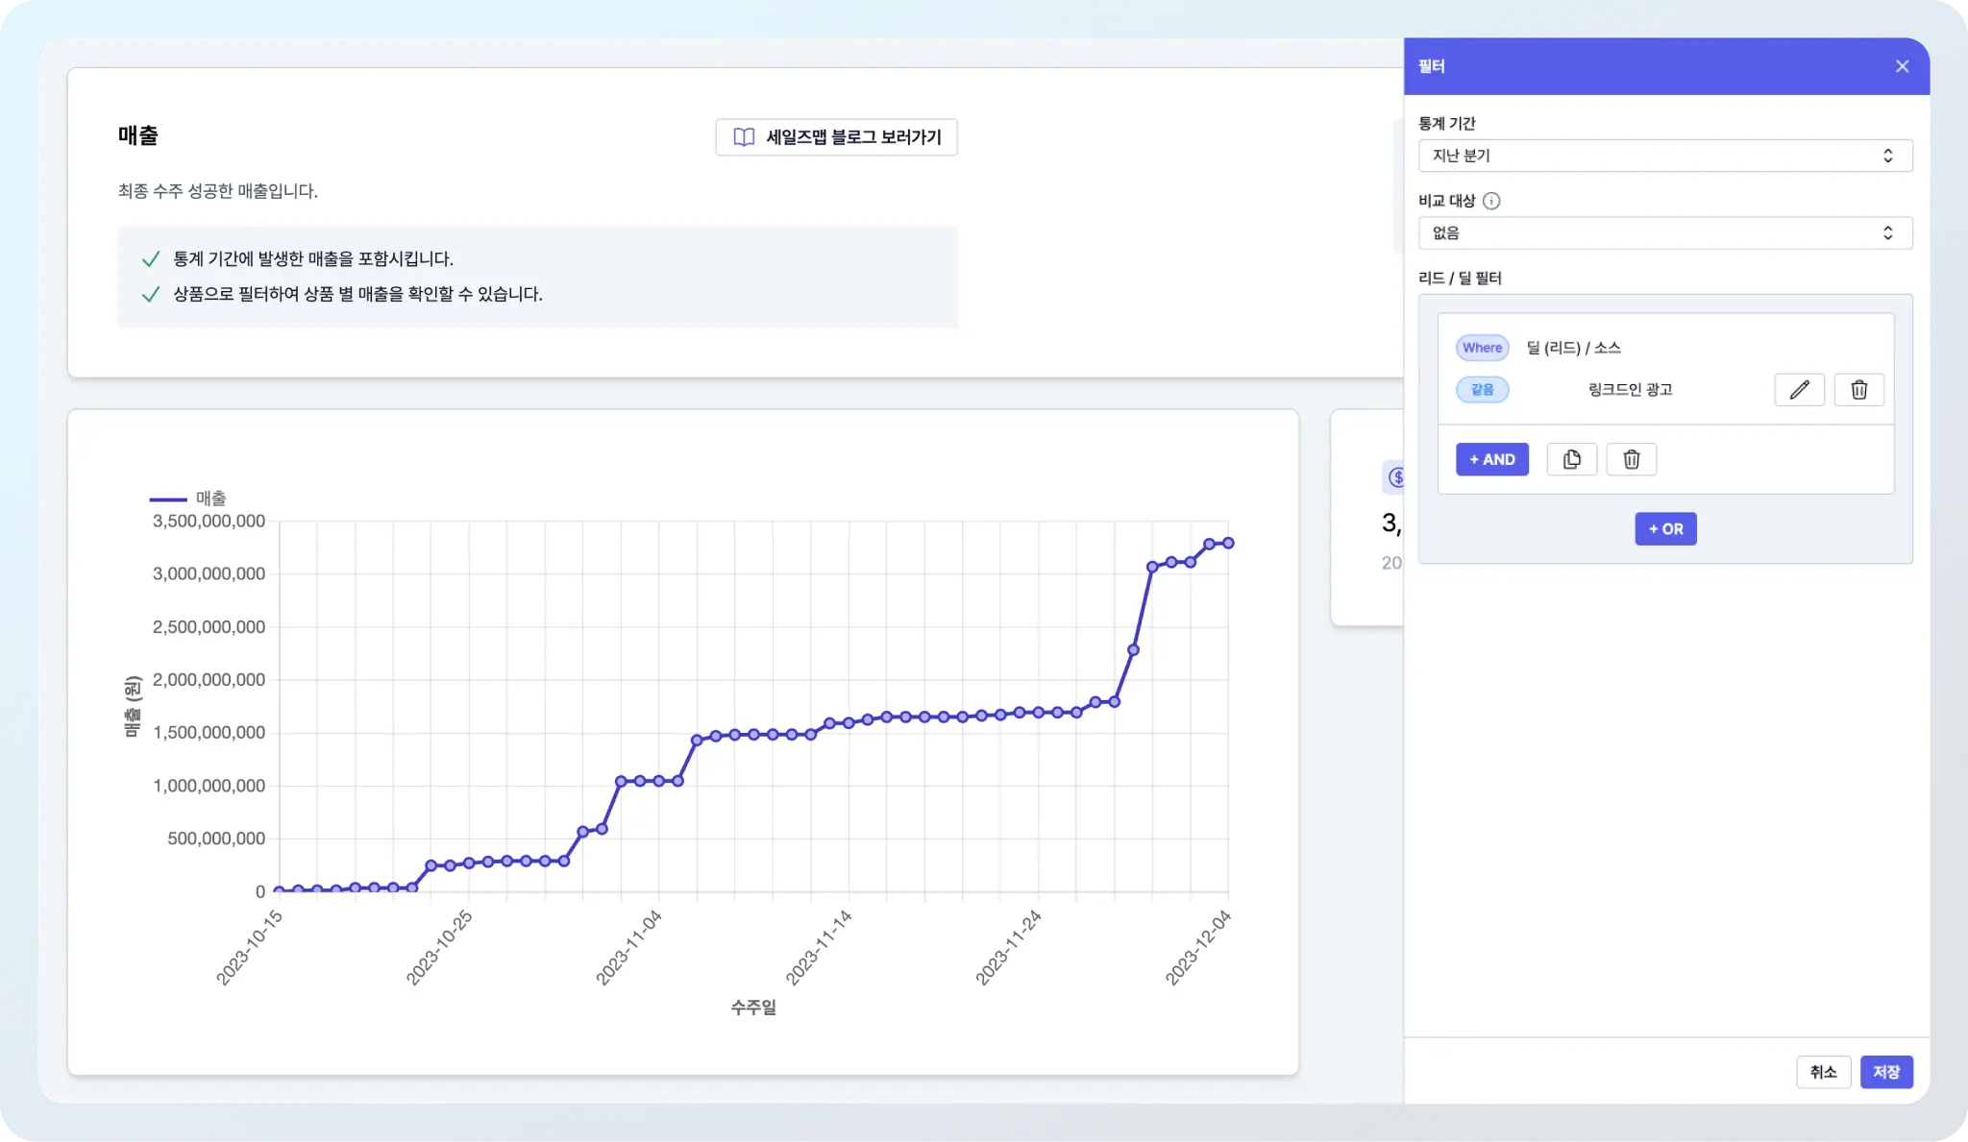Delete the filter group with trash icon beside copy
The height and width of the screenshot is (1142, 1968).
pos(1631,459)
